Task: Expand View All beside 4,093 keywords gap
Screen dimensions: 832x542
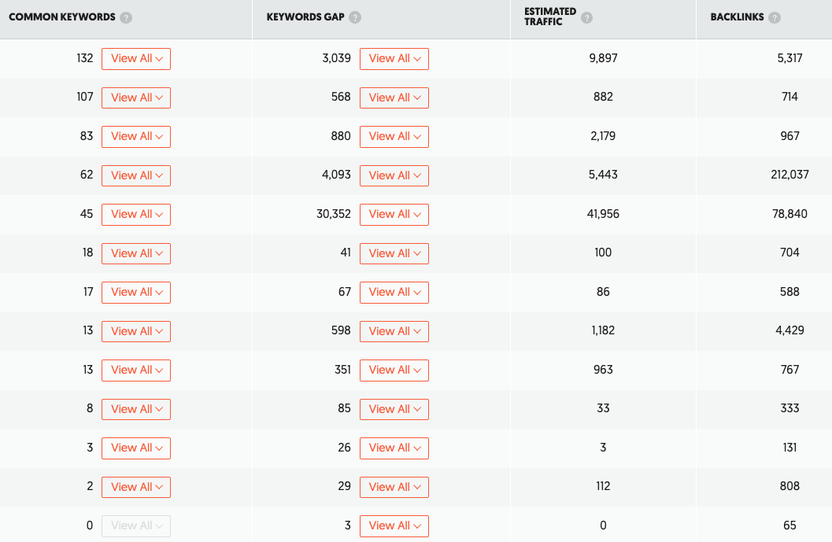Action: (x=394, y=175)
